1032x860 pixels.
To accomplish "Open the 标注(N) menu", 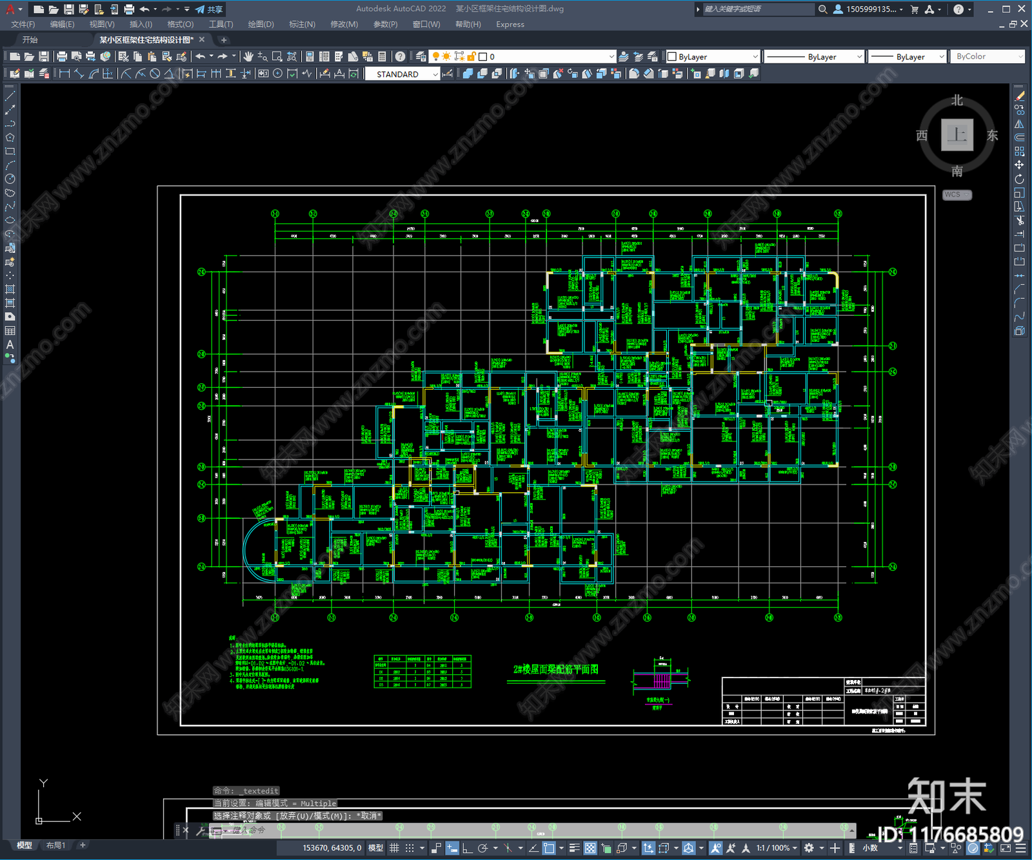I will tap(302, 25).
